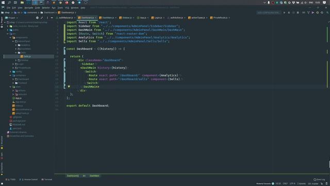Image resolution: width=330 pixels, height=186 pixels.
Task: Click the Show history clock icon
Action: pos(318,12)
